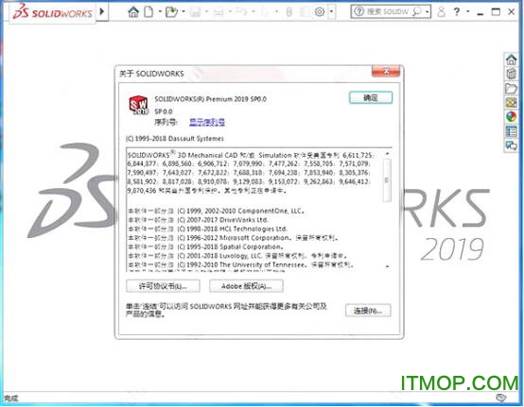Click the Spatial Corporation copyright line

coord(206,246)
